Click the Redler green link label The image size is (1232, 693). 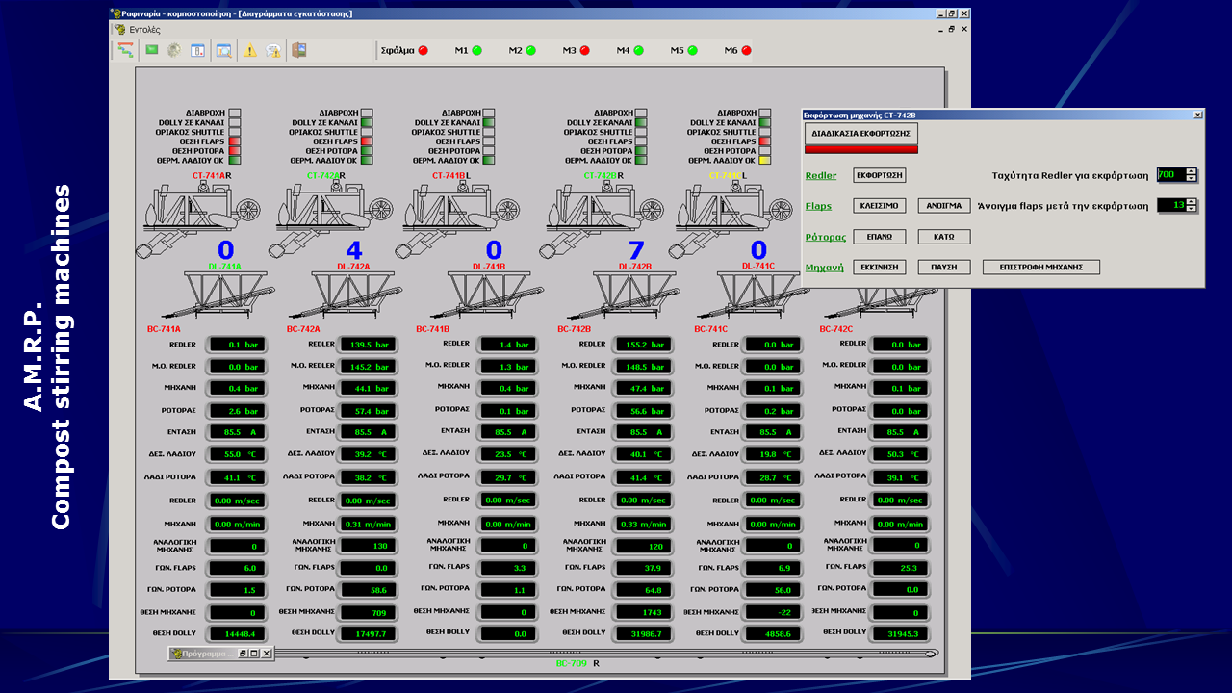pyautogui.click(x=821, y=176)
